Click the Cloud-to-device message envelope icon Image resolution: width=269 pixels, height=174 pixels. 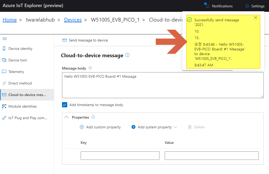coord(4,95)
